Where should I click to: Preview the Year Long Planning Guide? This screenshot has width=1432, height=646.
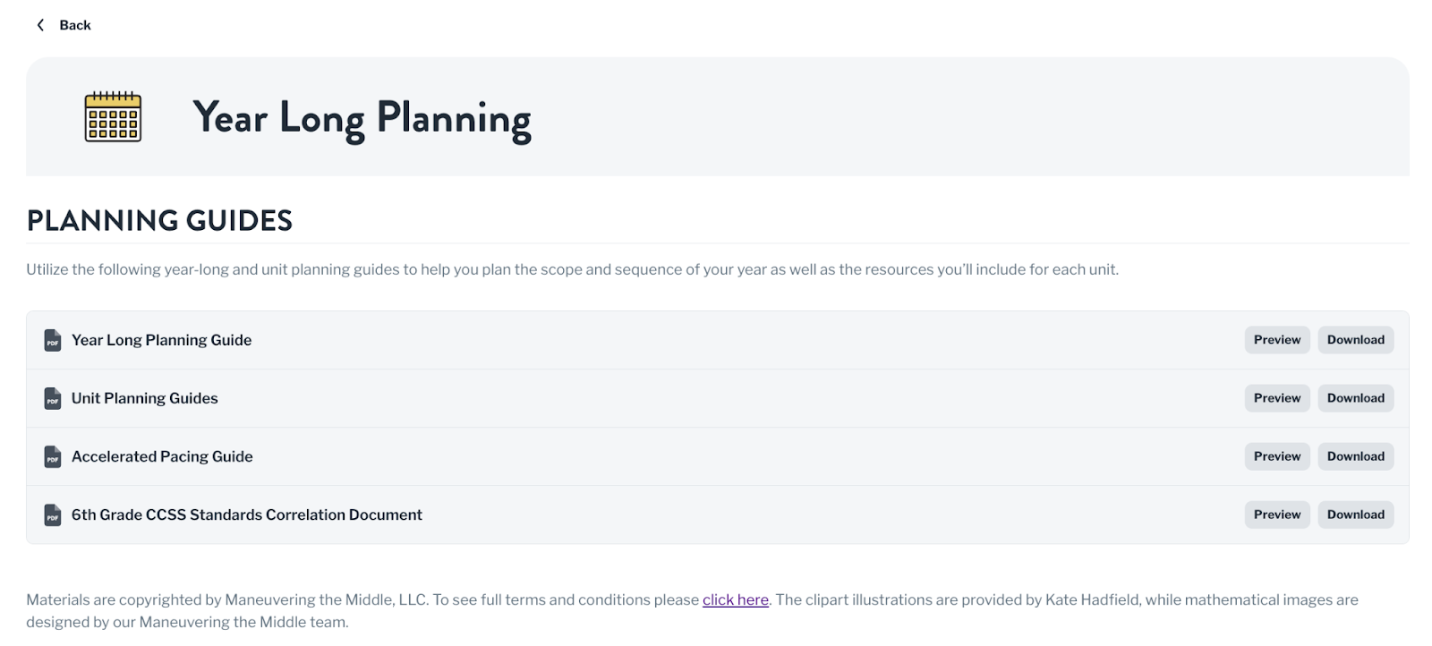[x=1277, y=340]
